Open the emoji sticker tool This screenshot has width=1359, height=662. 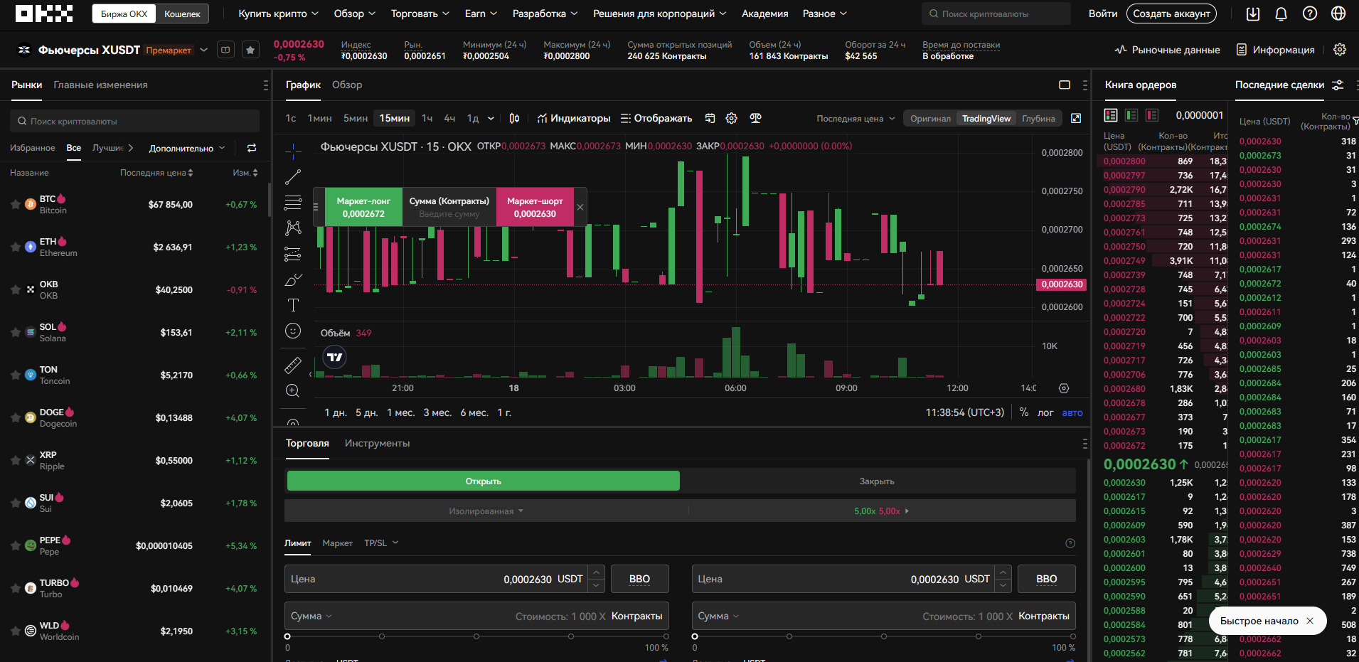[293, 331]
